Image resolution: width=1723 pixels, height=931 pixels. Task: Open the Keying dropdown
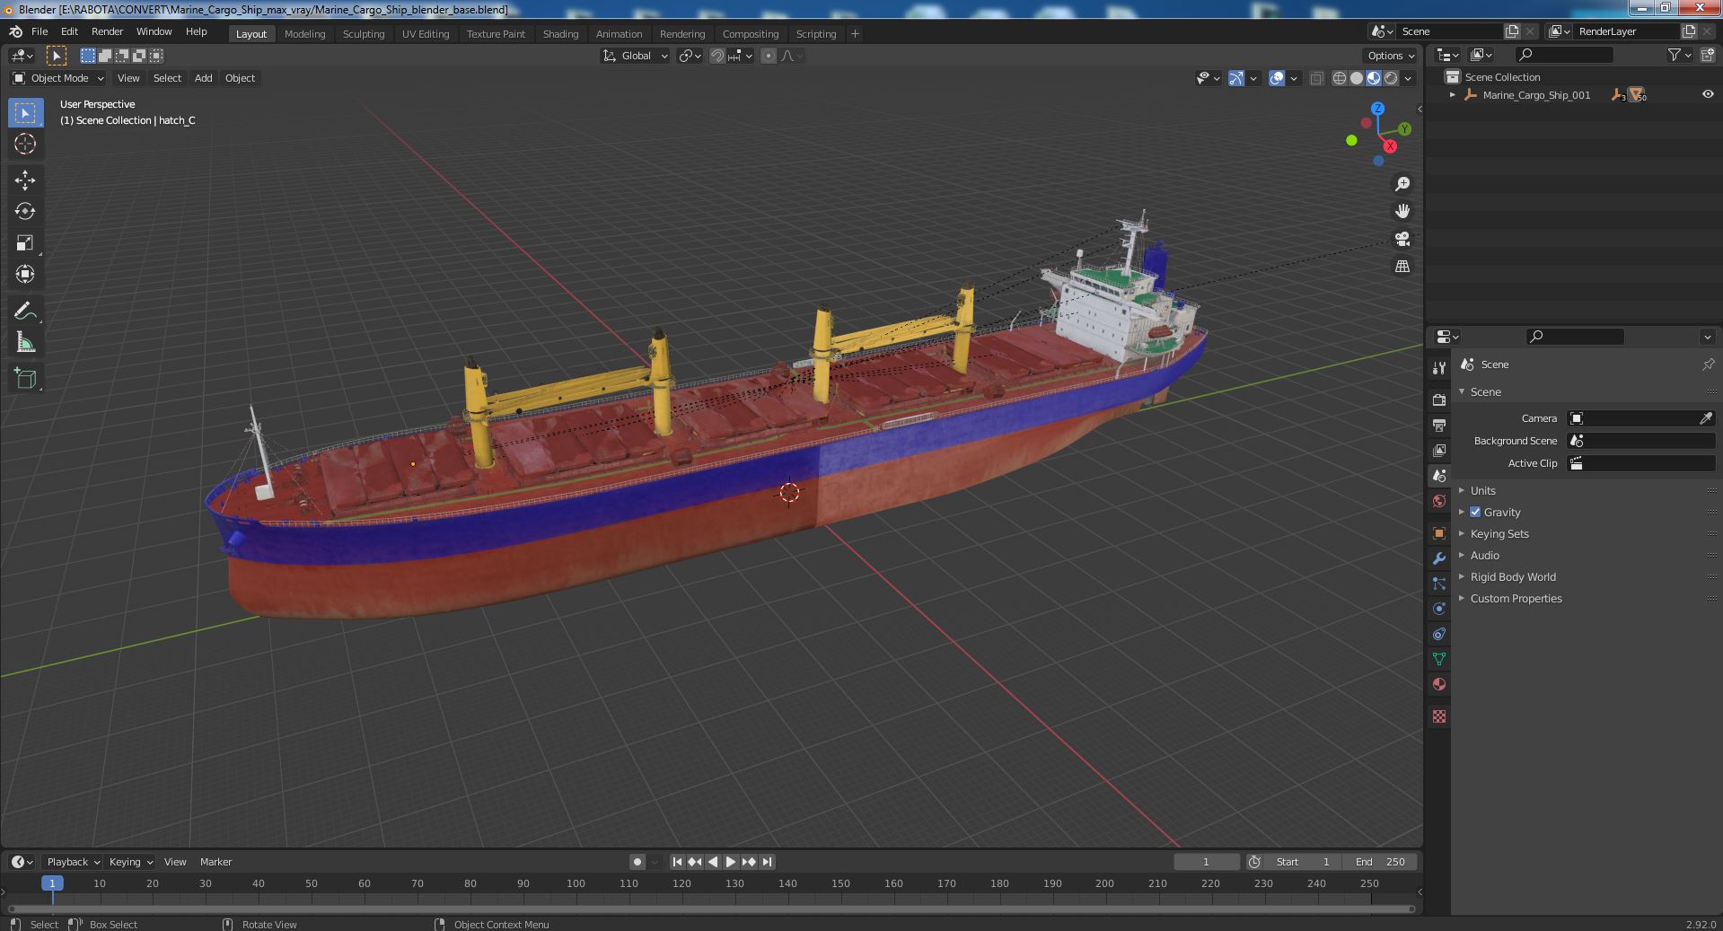click(x=130, y=862)
